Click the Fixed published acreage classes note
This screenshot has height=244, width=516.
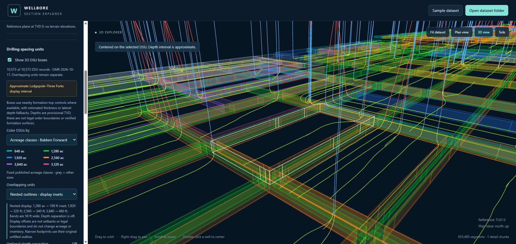pos(40,175)
